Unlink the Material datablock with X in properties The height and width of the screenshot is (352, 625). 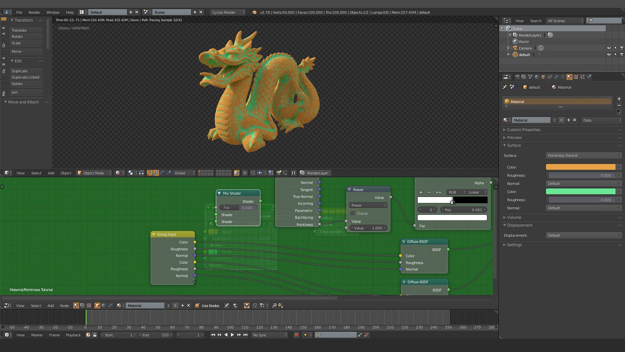click(575, 120)
